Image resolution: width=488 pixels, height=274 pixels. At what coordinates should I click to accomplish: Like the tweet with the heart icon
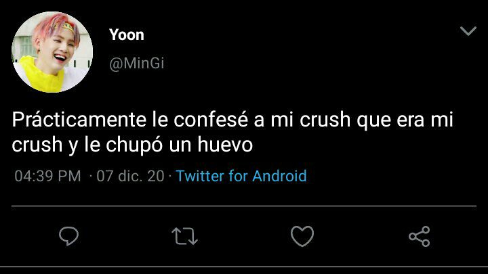(302, 236)
